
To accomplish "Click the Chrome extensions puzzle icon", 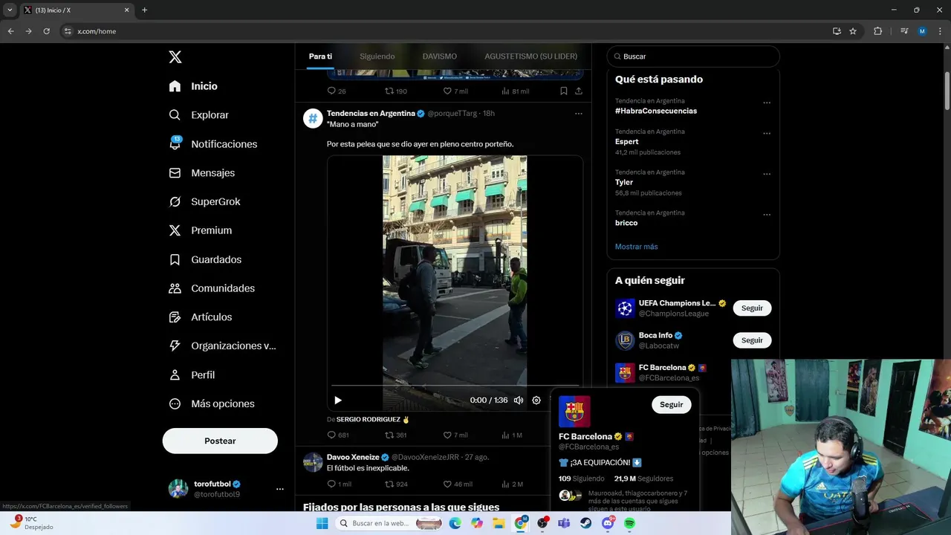I will click(x=877, y=31).
